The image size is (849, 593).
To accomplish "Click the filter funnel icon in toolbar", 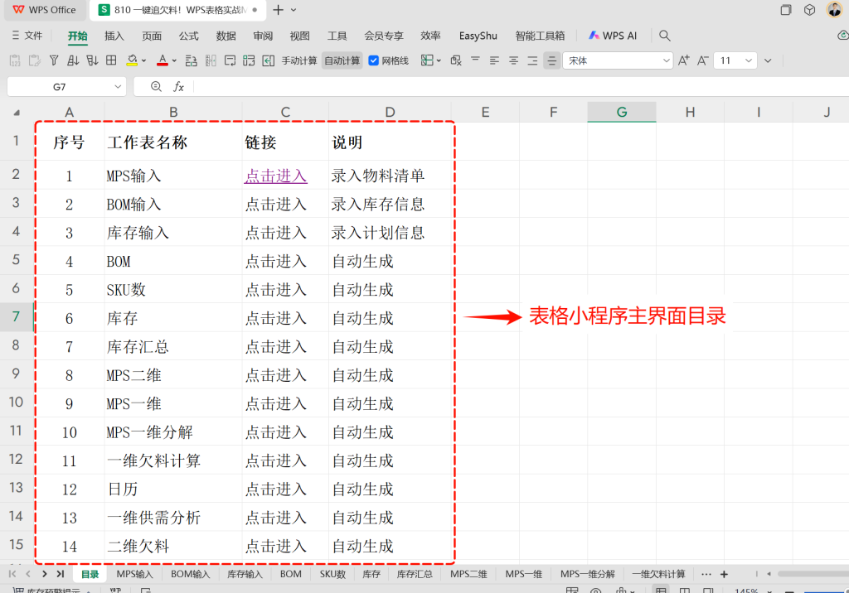I will pyautogui.click(x=54, y=60).
